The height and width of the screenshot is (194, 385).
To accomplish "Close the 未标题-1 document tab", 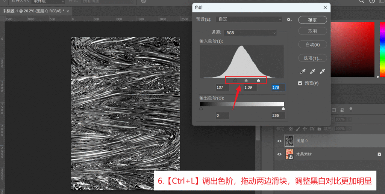I will click(x=68, y=11).
